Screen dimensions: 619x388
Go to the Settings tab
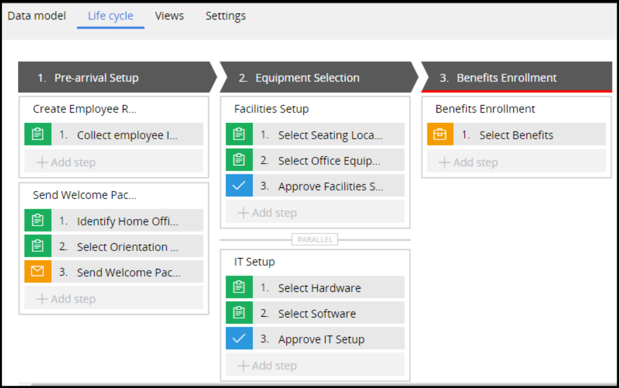tap(226, 16)
